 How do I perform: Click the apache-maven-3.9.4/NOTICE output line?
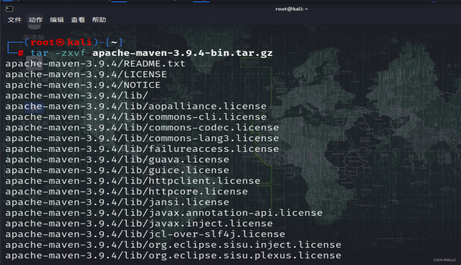click(x=82, y=85)
